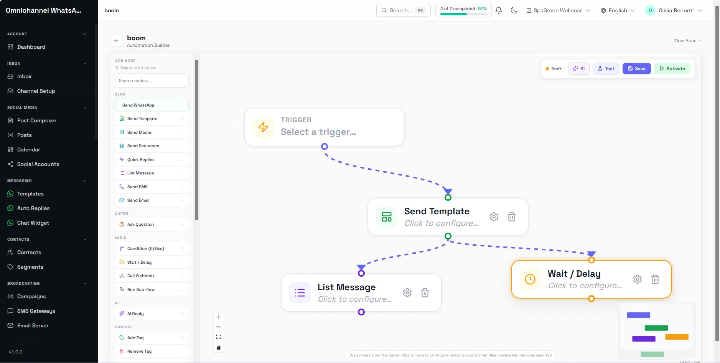Collapse the Contacts sidebar section
The height and width of the screenshot is (363, 720).
tap(85, 240)
